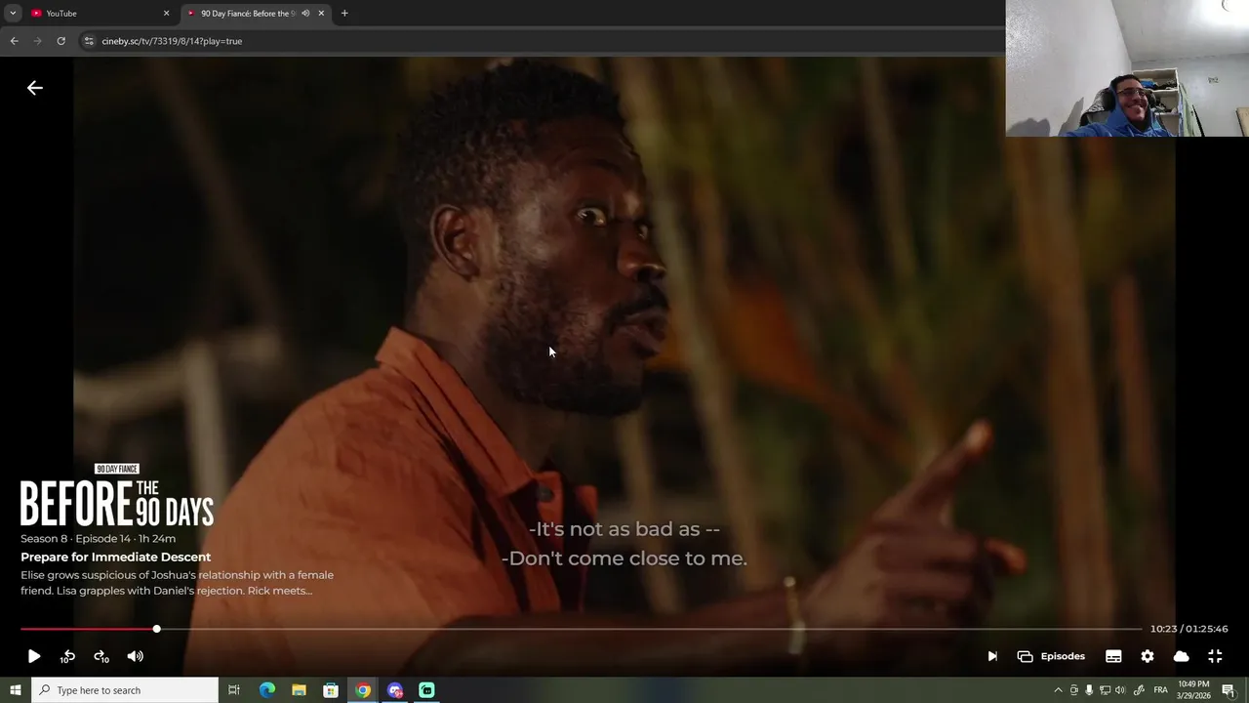
Task: Close the YouTube tab
Action: coord(166,14)
